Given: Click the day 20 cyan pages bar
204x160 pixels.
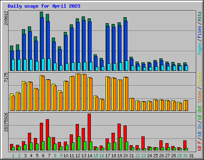Looking at the screenshot, I should tap(127, 66).
